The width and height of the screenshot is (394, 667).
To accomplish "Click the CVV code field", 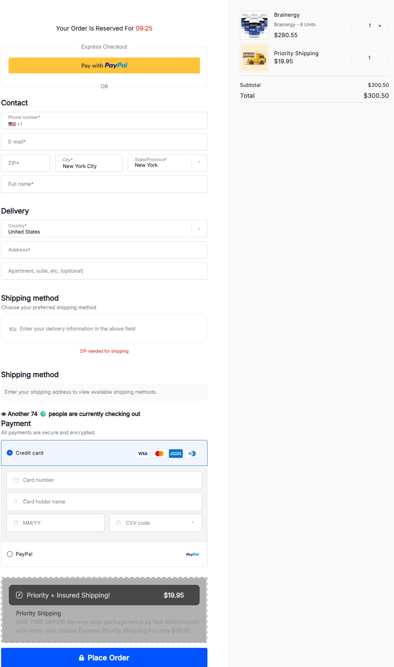I will tap(155, 523).
